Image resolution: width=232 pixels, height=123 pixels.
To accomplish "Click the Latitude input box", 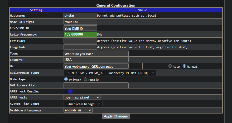I will click(x=80, y=41).
